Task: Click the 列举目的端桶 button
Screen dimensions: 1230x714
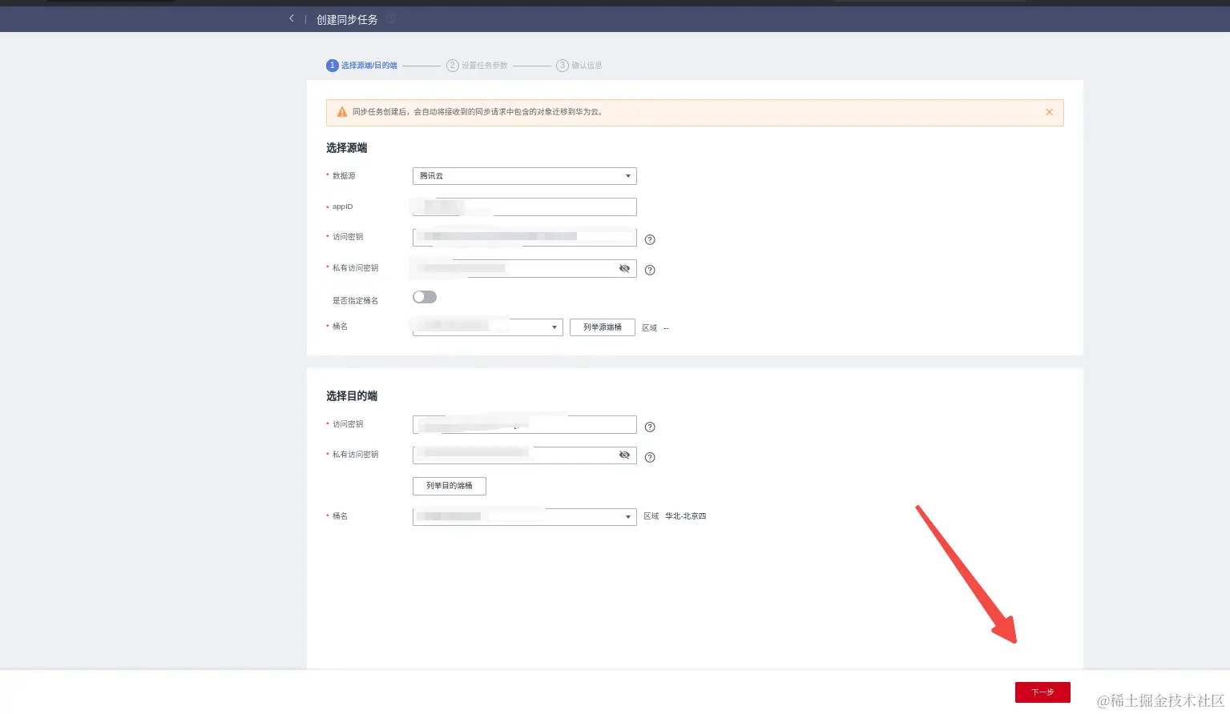Action: [450, 486]
